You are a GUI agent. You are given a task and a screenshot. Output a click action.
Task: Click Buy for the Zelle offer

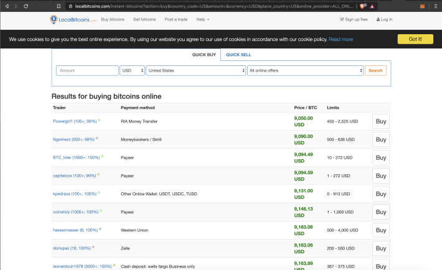tap(381, 248)
